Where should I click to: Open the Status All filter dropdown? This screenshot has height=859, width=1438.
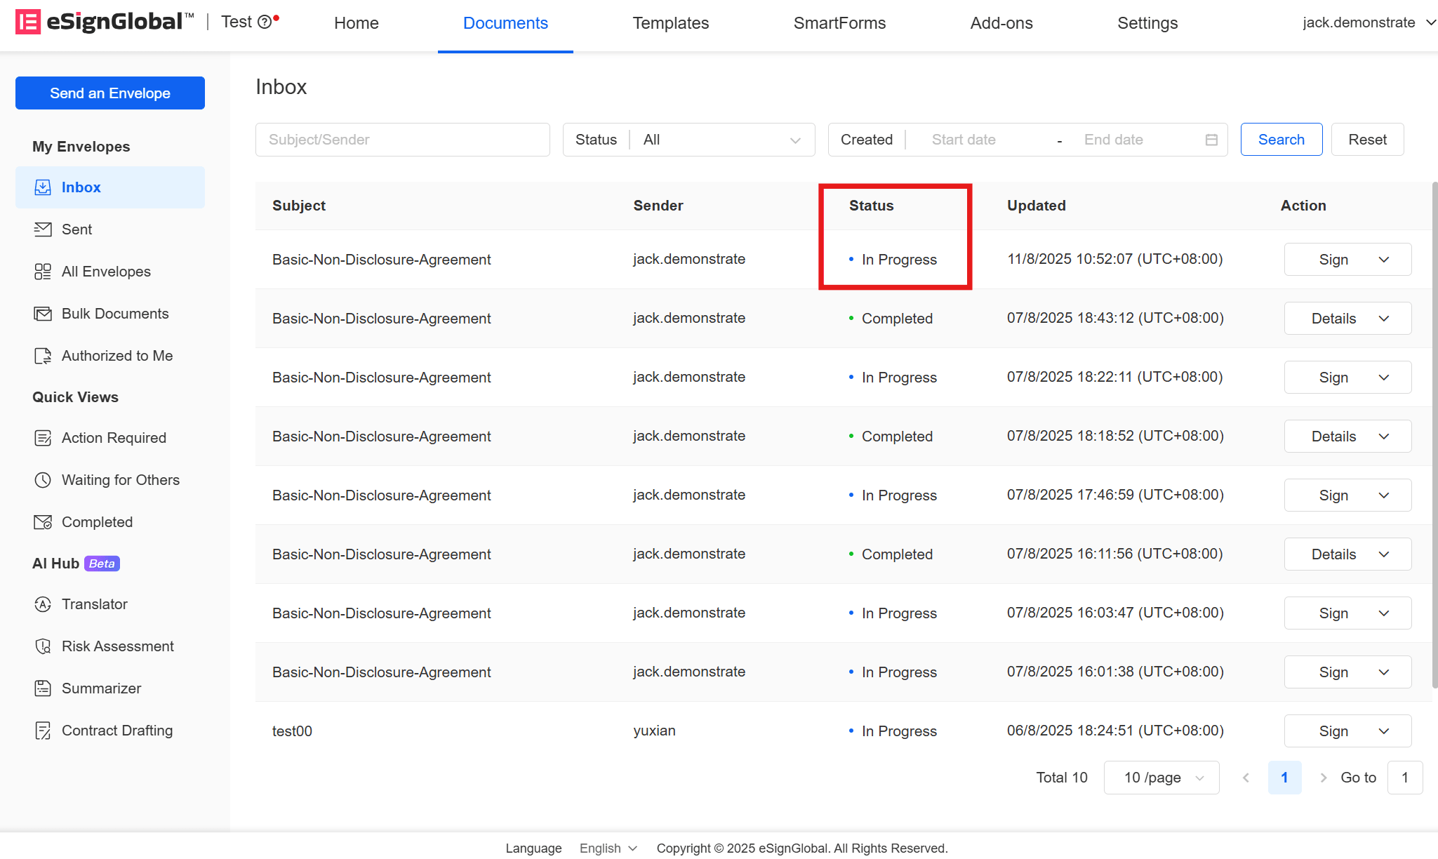[721, 140]
